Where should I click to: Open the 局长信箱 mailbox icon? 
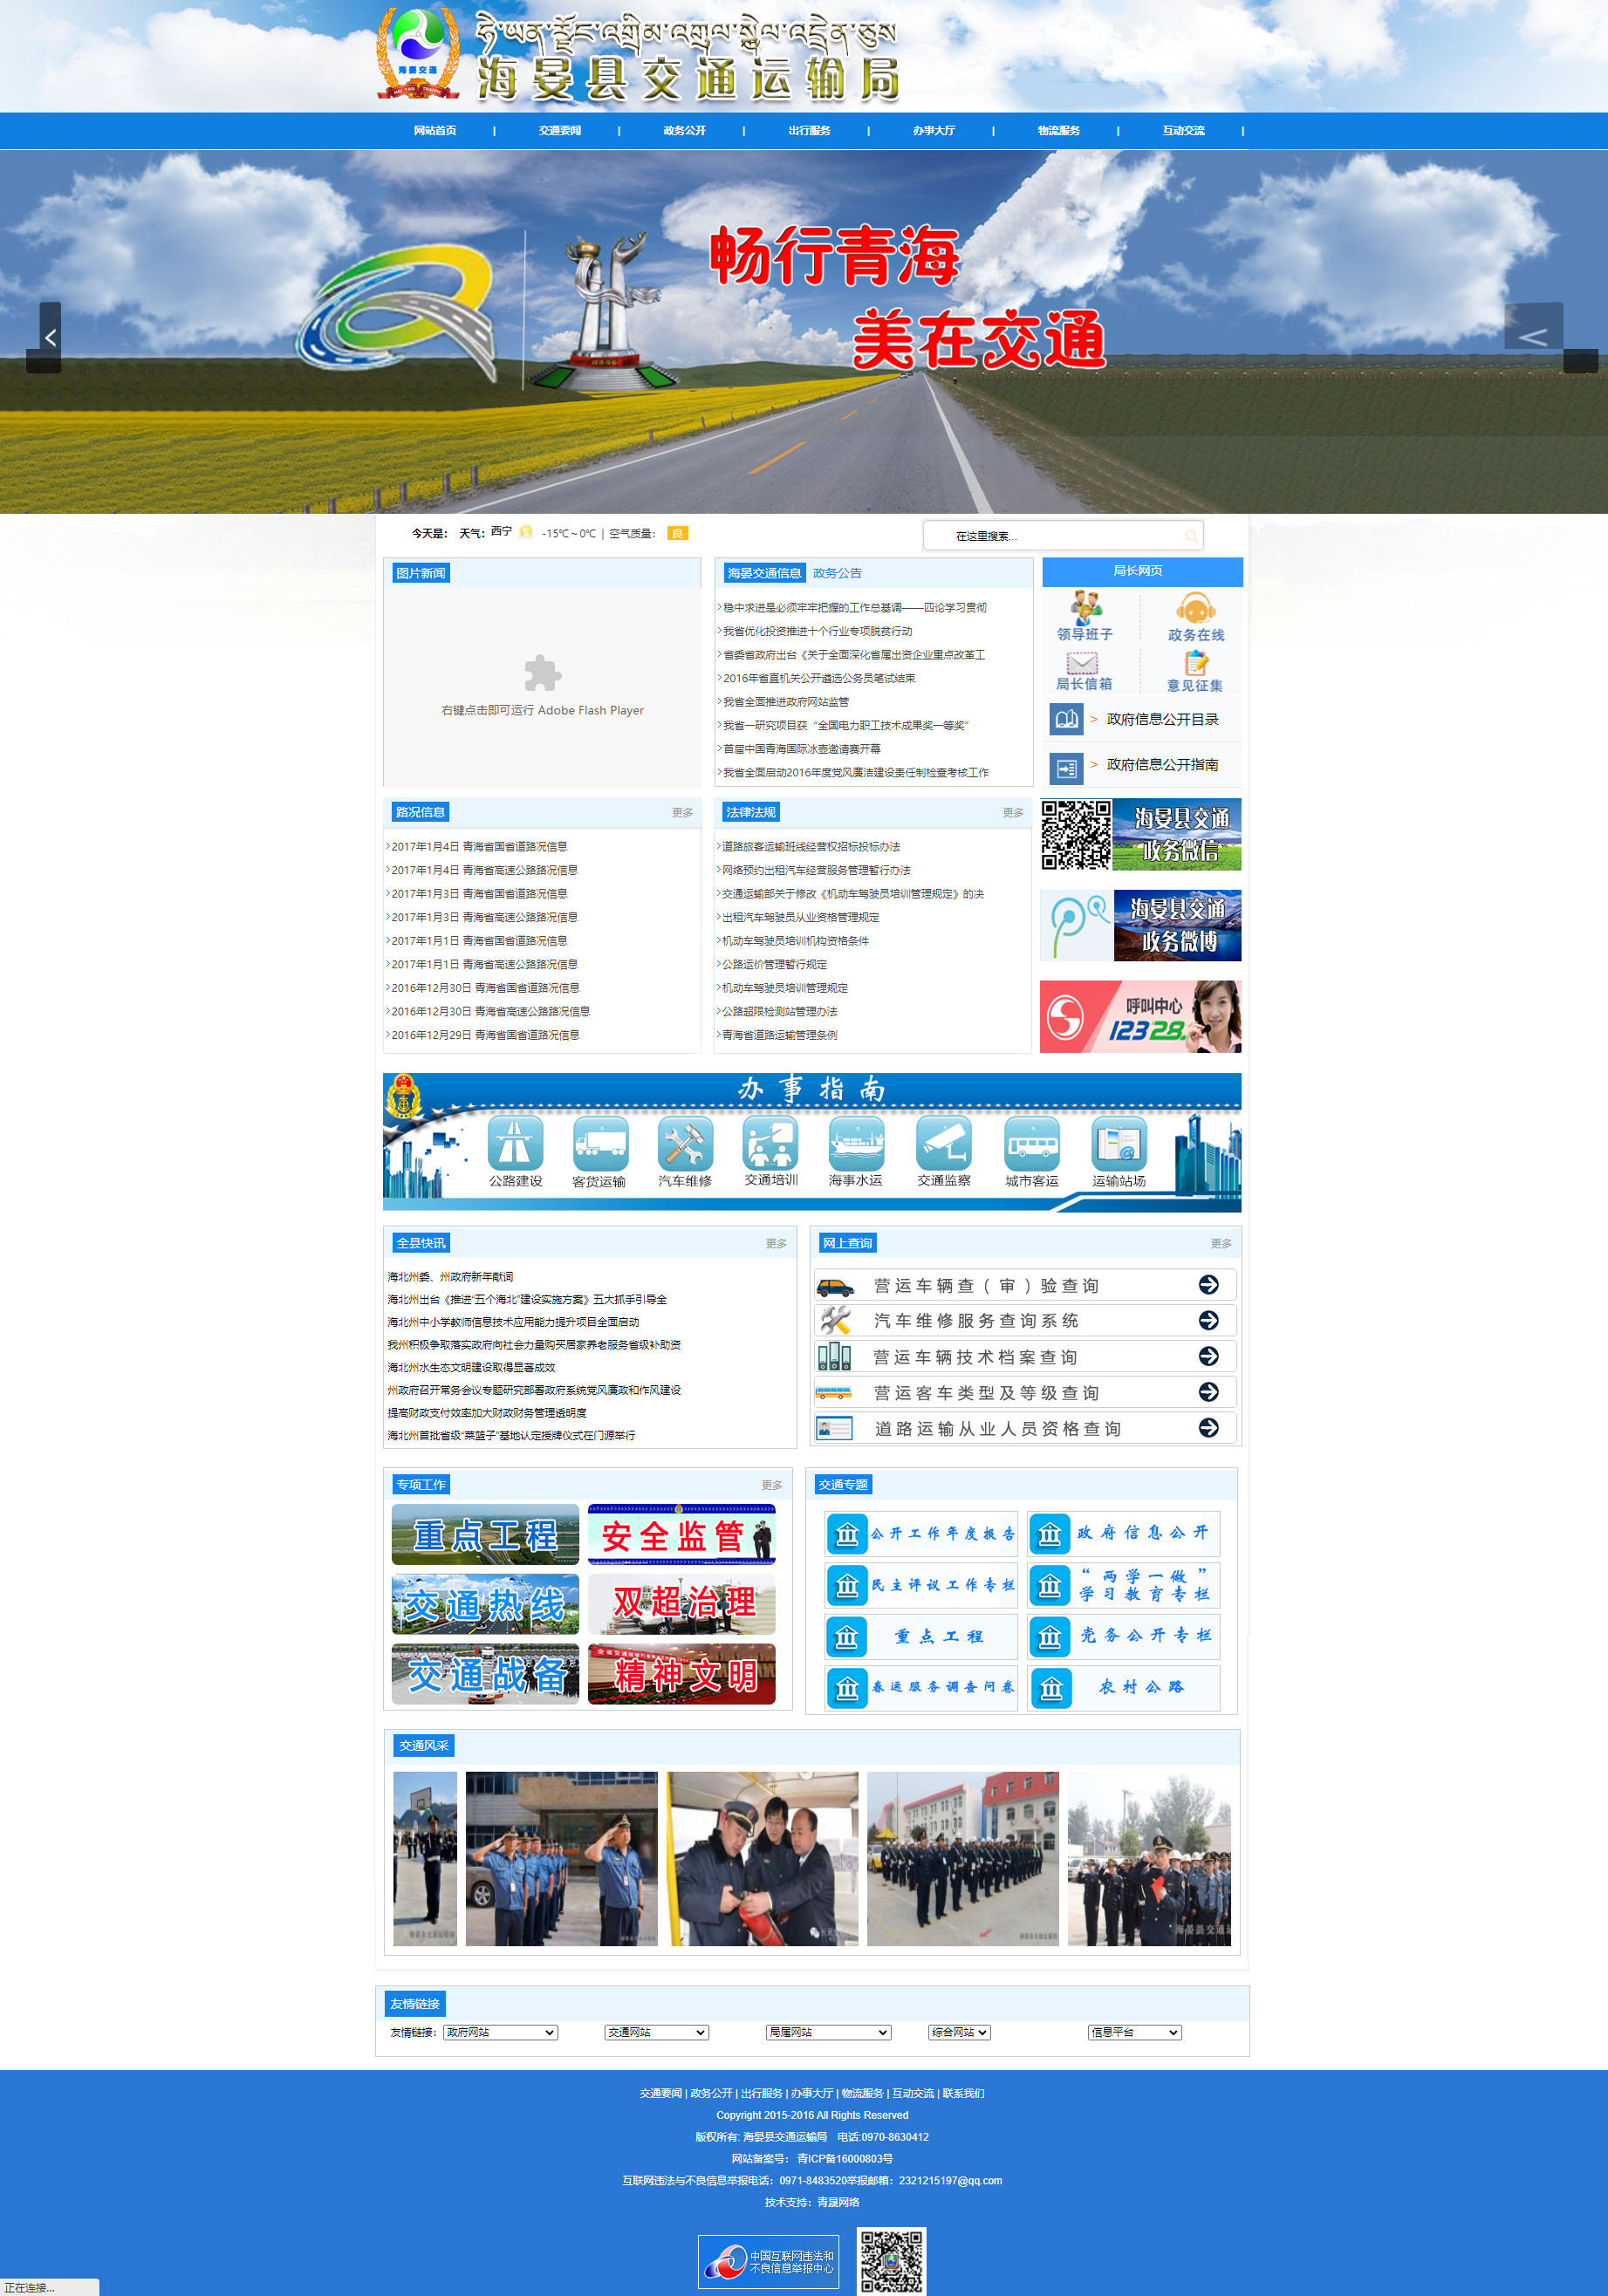point(1083,663)
